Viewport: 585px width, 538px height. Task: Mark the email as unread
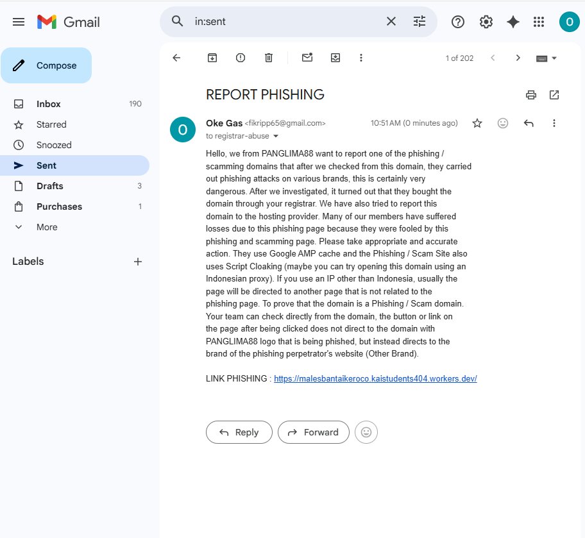pyautogui.click(x=307, y=58)
